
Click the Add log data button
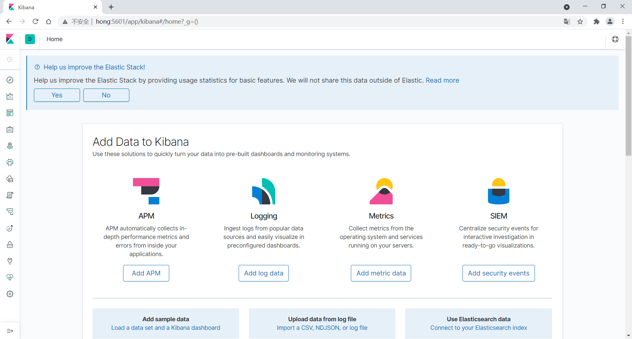264,273
